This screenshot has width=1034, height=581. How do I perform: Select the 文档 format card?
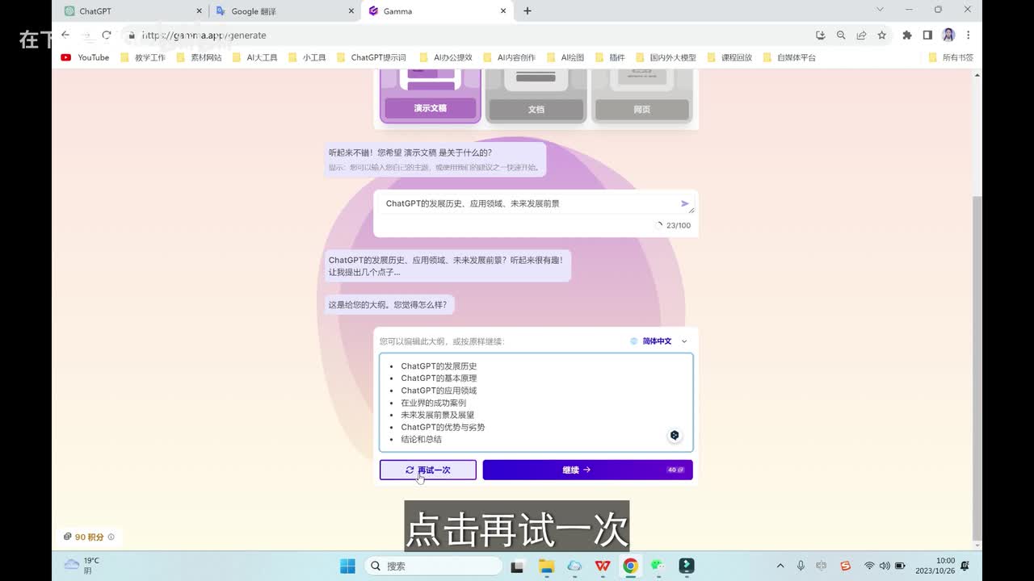536,95
